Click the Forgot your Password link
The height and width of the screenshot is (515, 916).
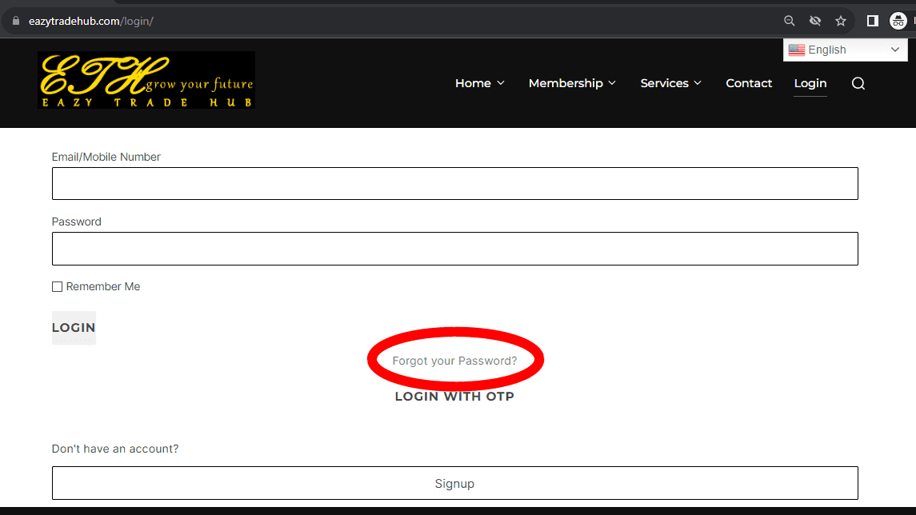454,361
